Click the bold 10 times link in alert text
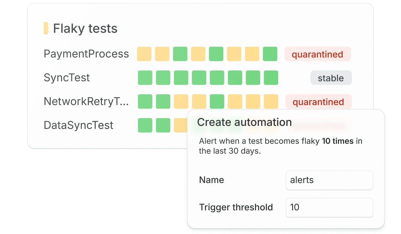The height and width of the screenshot is (234, 401). pyautogui.click(x=337, y=141)
